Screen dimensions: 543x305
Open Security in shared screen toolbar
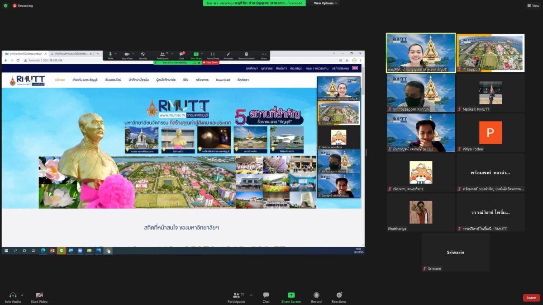143,56
